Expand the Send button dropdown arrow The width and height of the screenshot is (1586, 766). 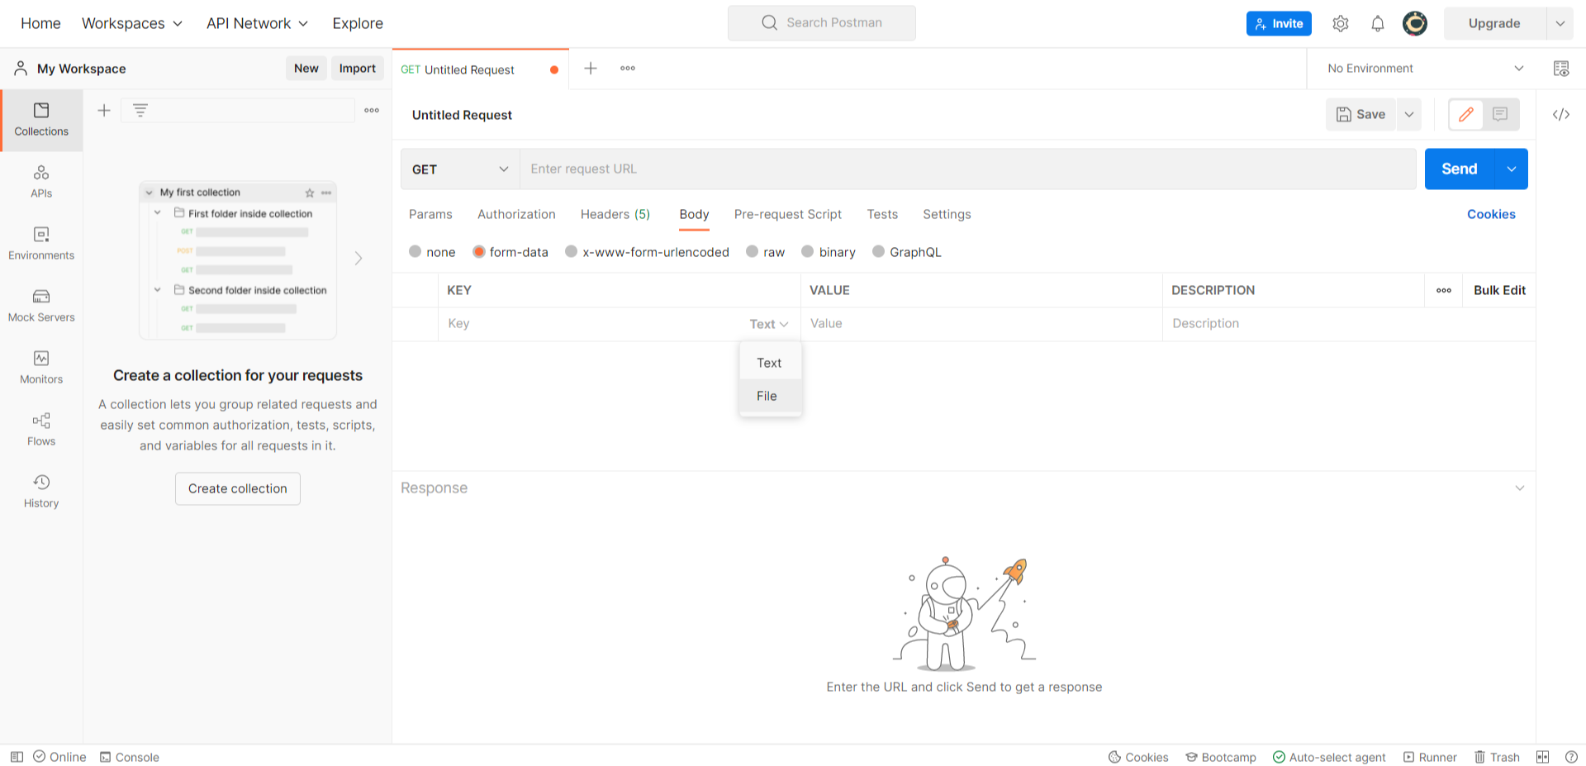tap(1512, 169)
